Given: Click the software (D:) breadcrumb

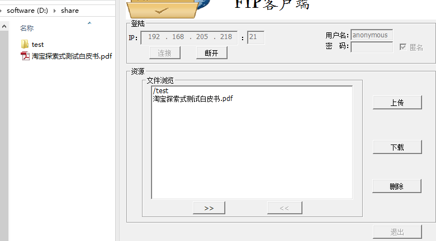Looking at the screenshot, I should [x=27, y=11].
